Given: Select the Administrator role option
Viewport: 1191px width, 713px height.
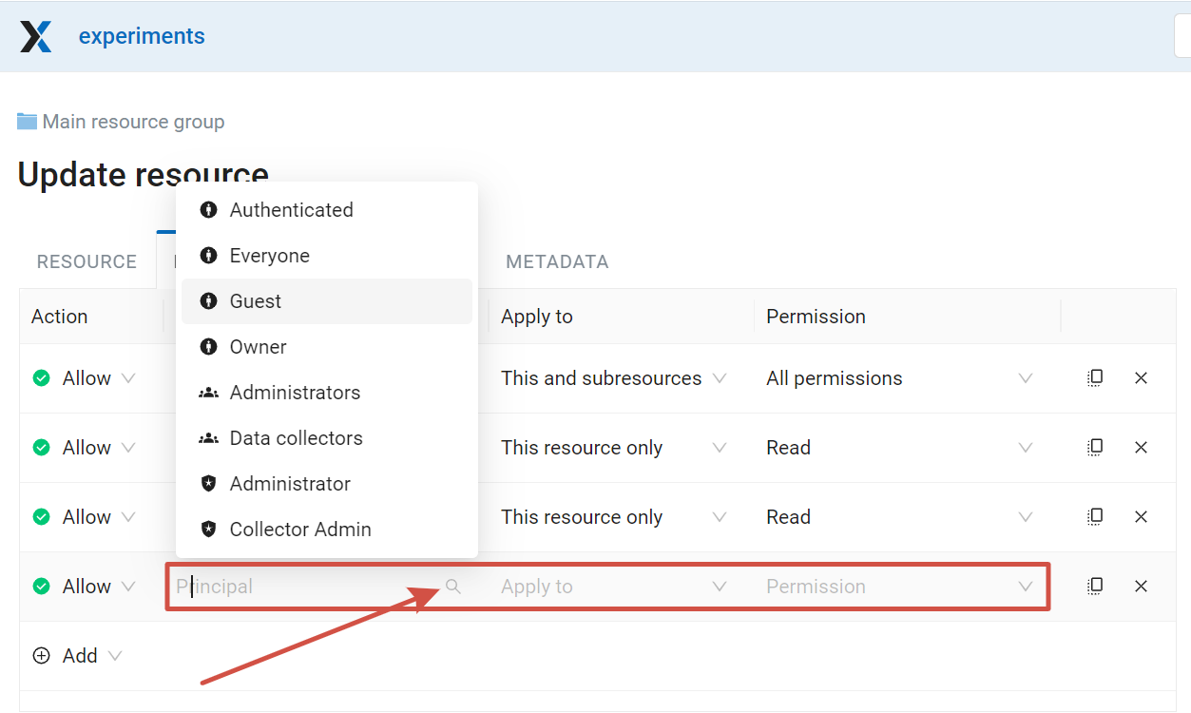Looking at the screenshot, I should click(327, 484).
